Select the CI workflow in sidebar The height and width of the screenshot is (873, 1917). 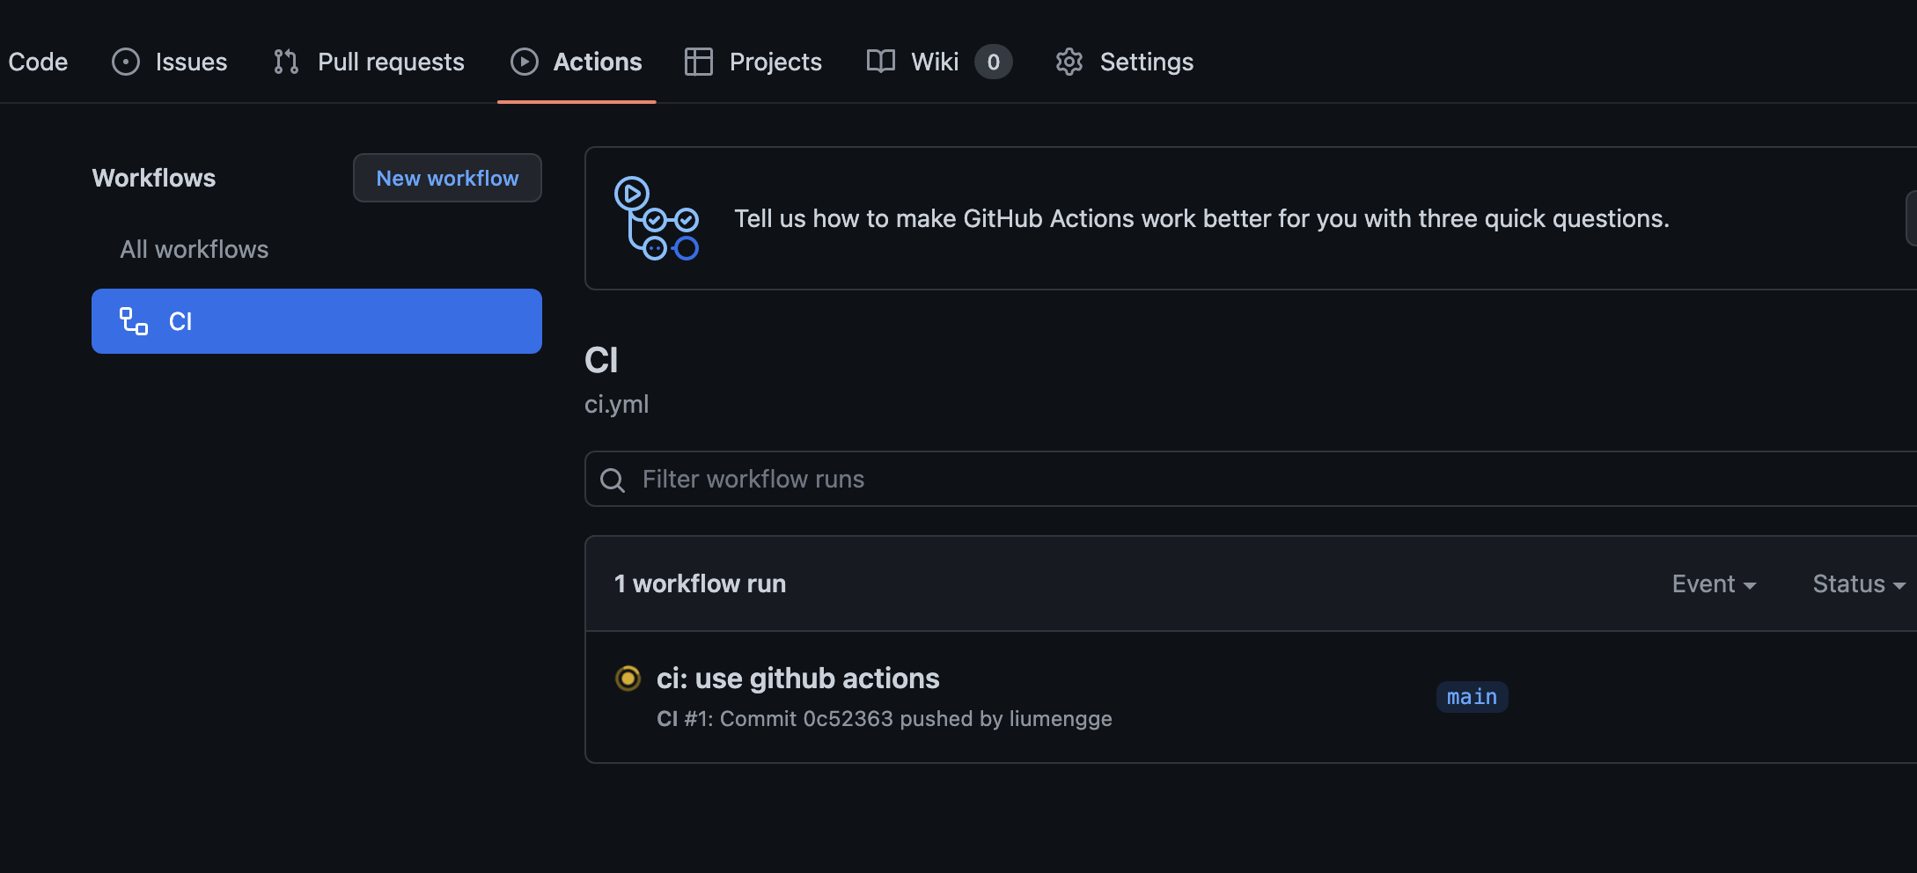(x=317, y=321)
